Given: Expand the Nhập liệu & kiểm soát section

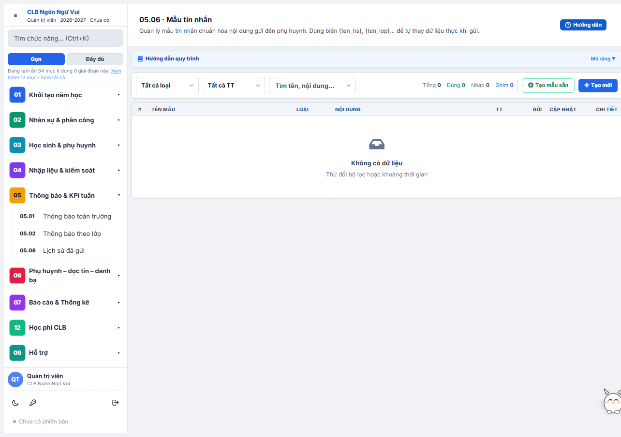Looking at the screenshot, I should click(65, 170).
